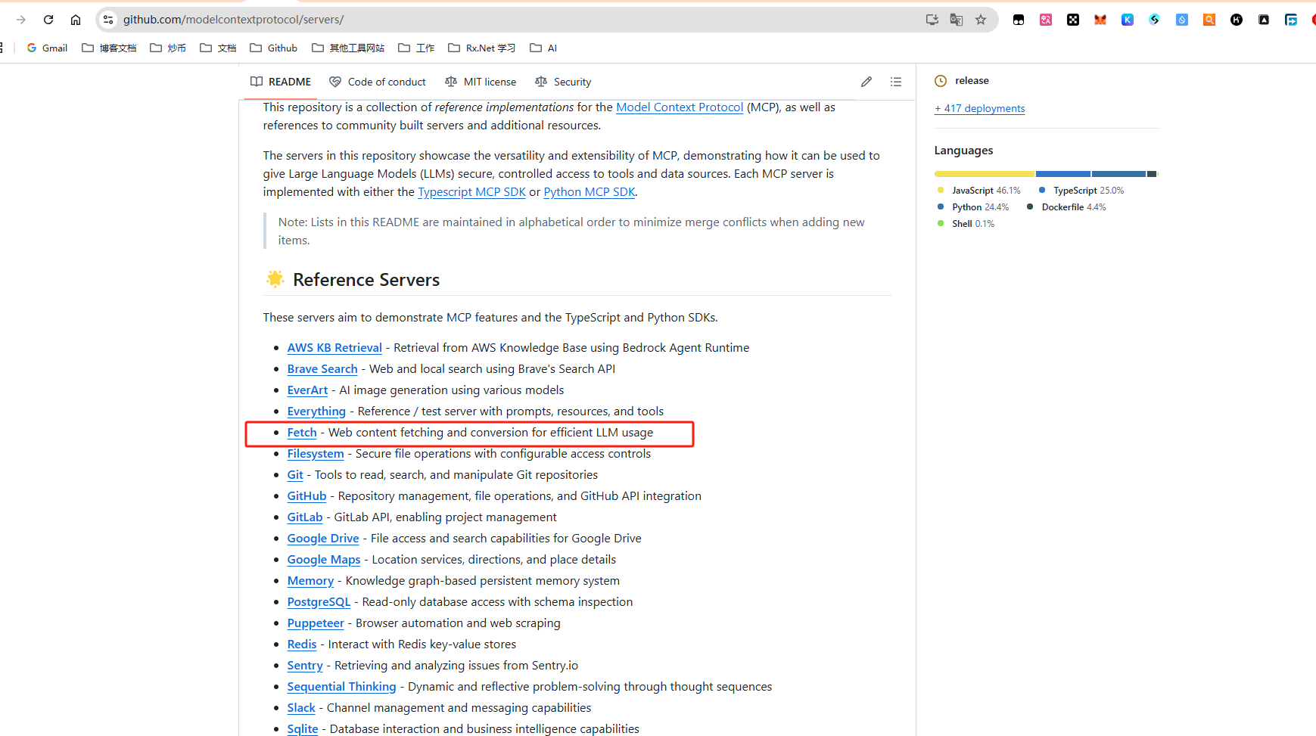This screenshot has width=1316, height=736.
Task: Switch to the MIT license tab
Action: tap(481, 82)
